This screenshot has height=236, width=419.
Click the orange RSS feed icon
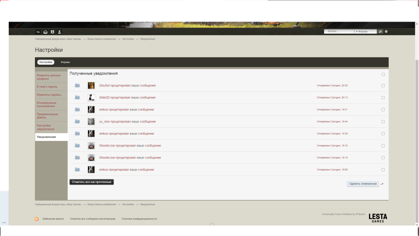click(37, 219)
